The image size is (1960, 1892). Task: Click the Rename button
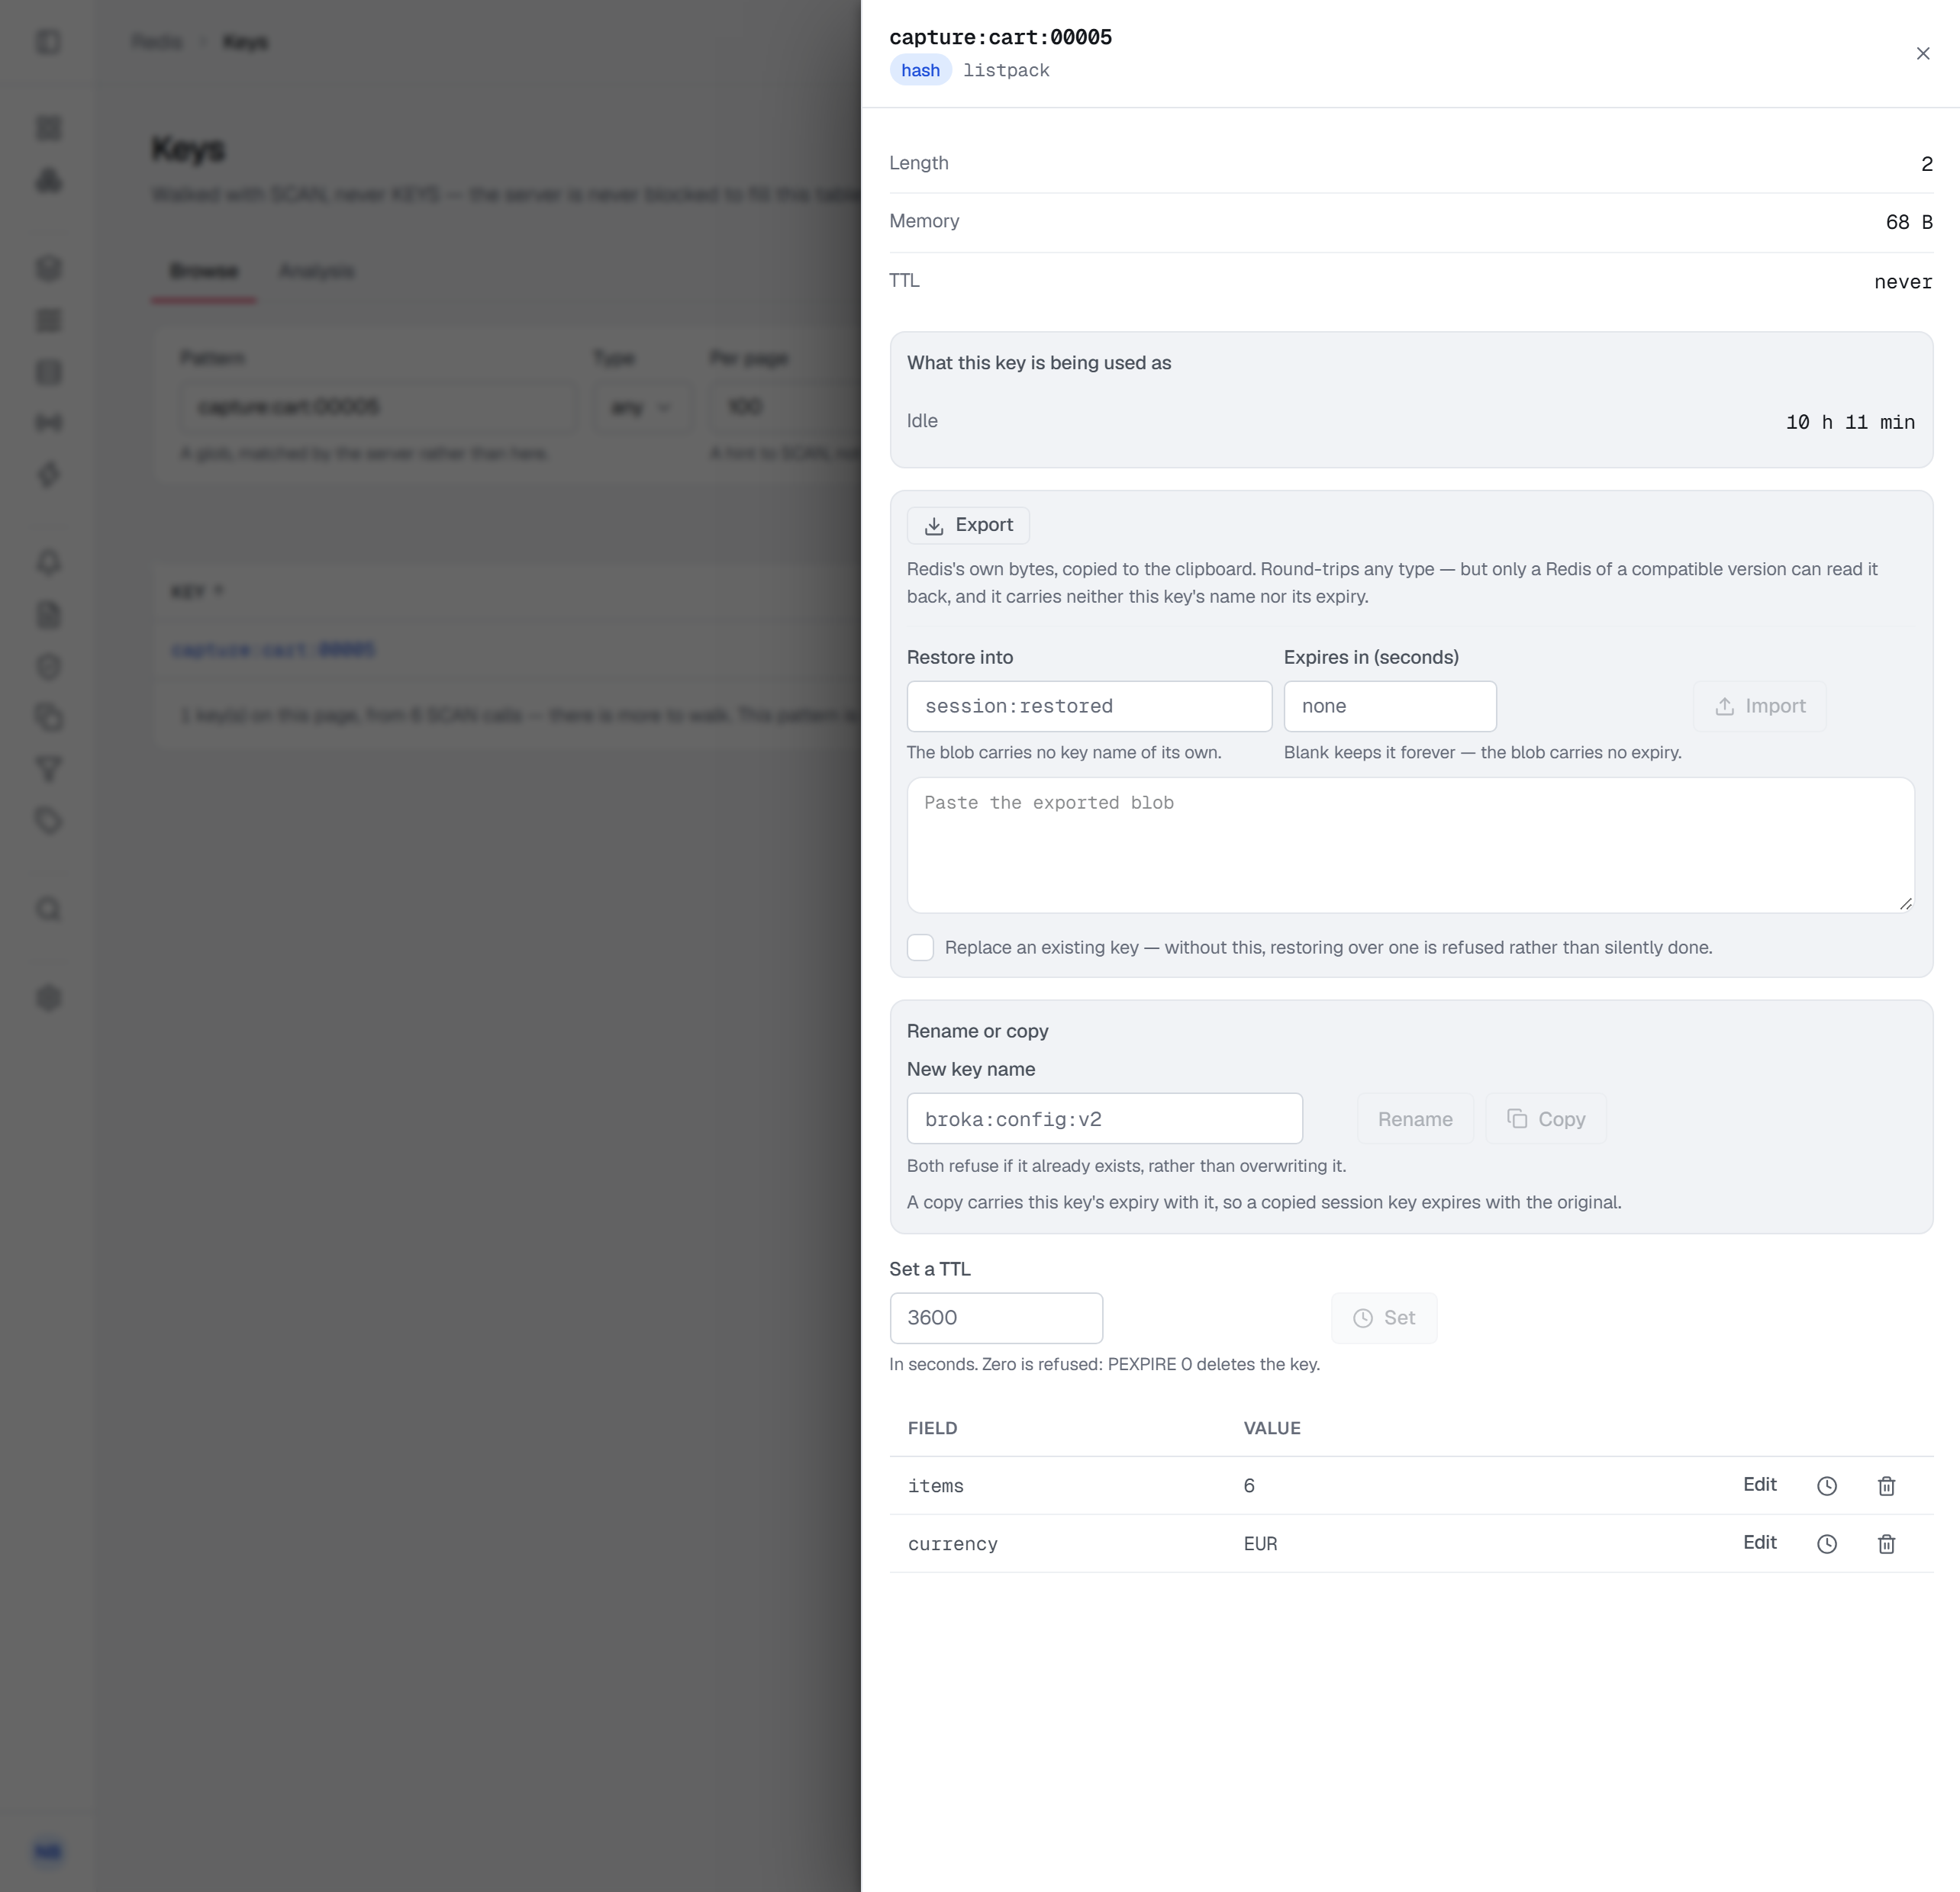[1415, 1119]
